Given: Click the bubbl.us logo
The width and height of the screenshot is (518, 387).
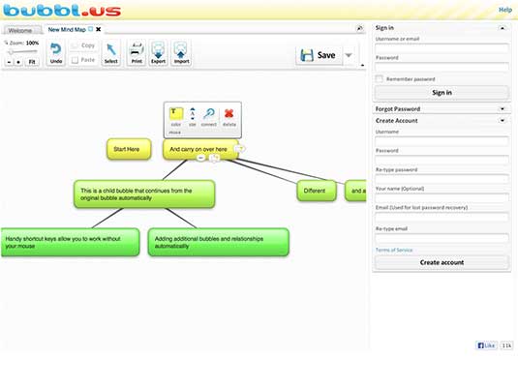Looking at the screenshot, I should [62, 11].
